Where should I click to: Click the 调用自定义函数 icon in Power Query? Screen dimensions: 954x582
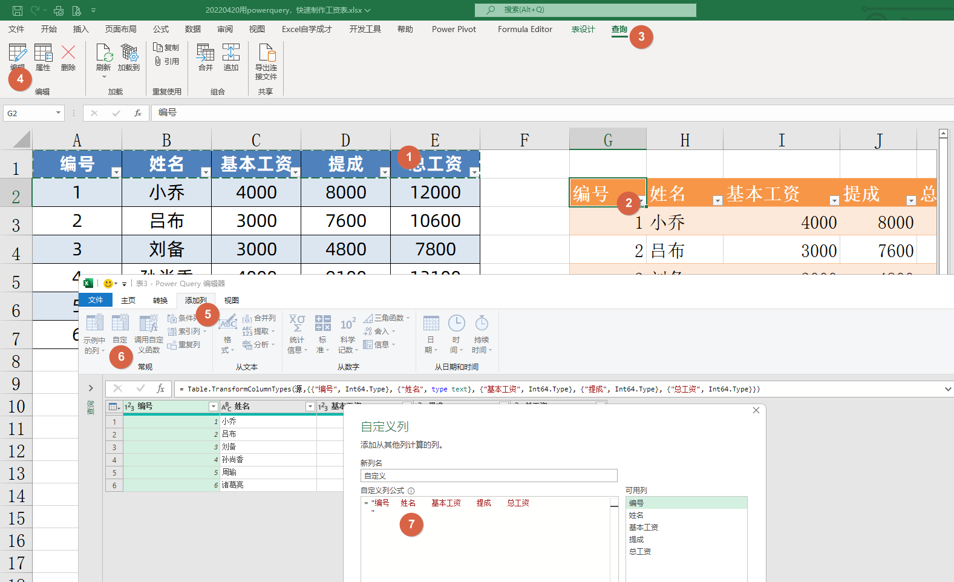[148, 334]
